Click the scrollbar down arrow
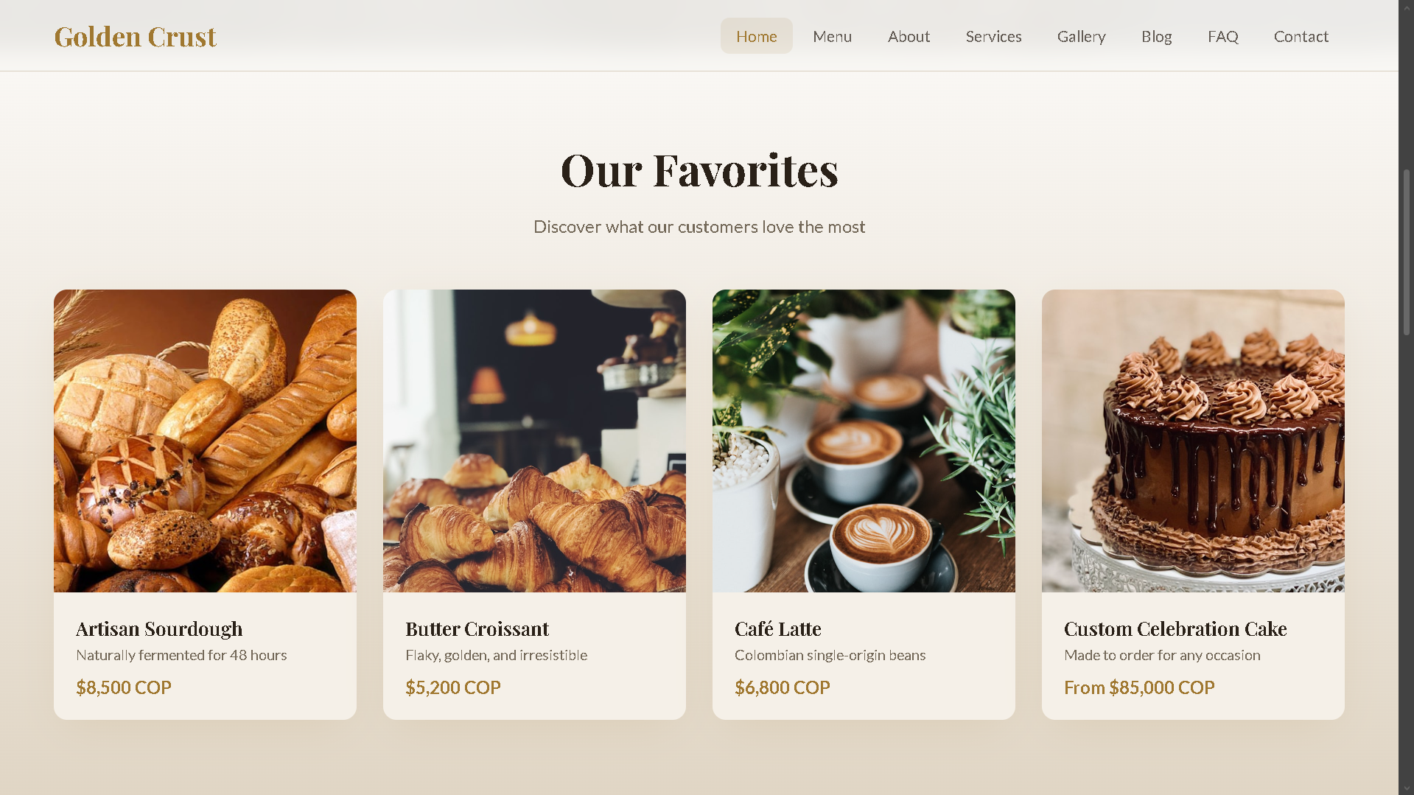The image size is (1414, 795). [1406, 788]
